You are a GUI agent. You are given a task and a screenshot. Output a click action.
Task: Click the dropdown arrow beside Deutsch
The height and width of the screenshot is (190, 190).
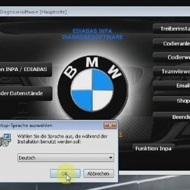point(111,158)
